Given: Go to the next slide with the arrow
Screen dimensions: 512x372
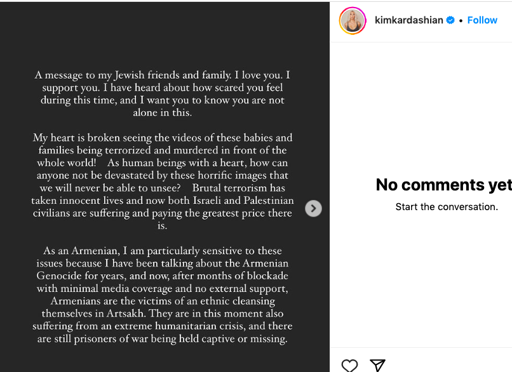Looking at the screenshot, I should pyautogui.click(x=313, y=208).
